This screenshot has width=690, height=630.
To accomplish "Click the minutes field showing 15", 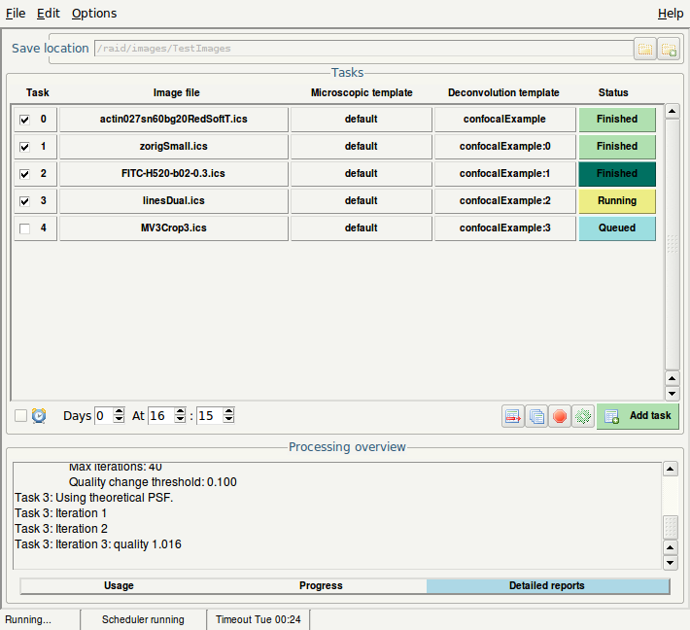I will [x=210, y=415].
